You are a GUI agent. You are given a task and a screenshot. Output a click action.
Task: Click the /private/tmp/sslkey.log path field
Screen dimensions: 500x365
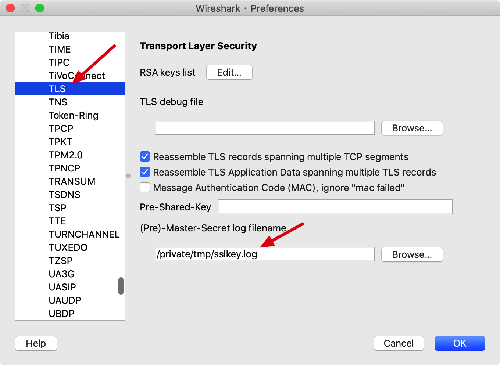coord(265,254)
